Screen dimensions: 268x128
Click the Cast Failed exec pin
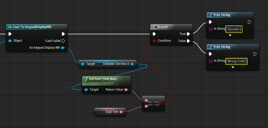pos(63,41)
